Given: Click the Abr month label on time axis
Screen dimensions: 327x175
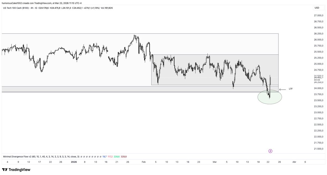Looking at the screenshot, I should 294,162.
